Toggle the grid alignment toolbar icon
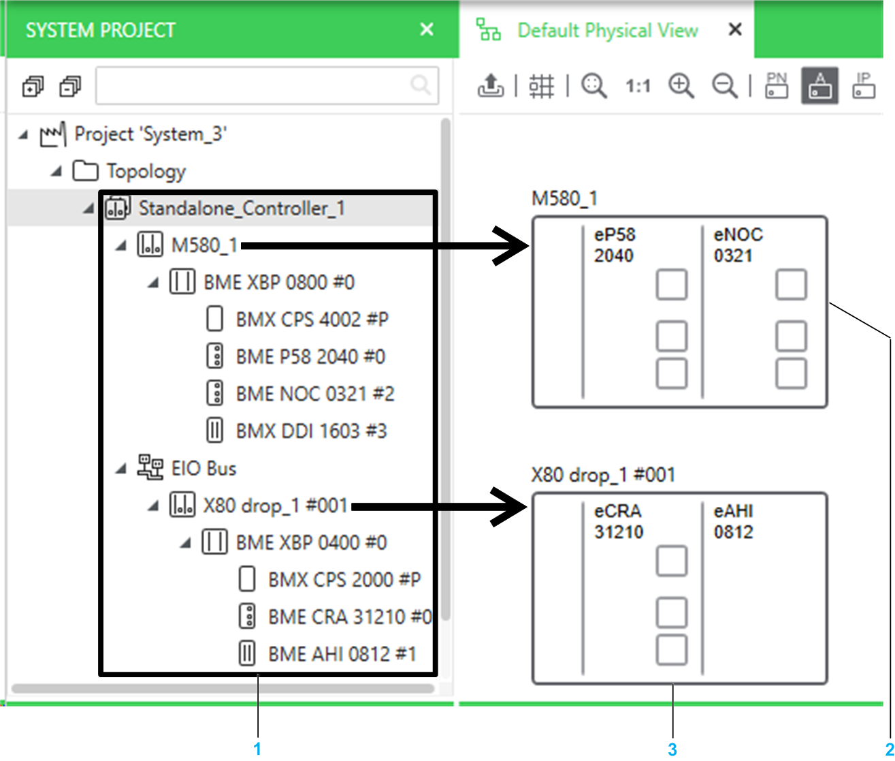The width and height of the screenshot is (895, 761). [542, 86]
